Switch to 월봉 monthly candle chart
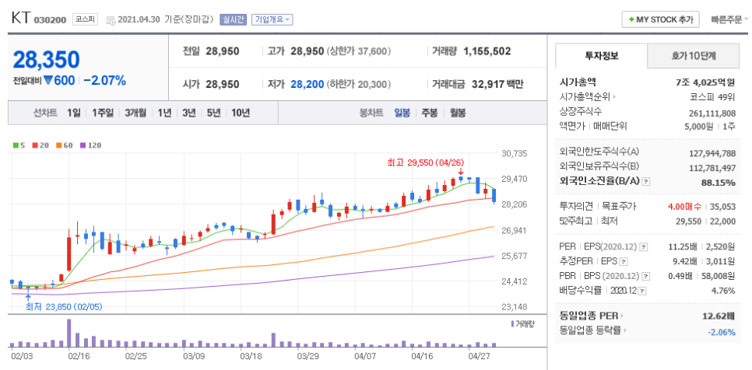 pyautogui.click(x=458, y=113)
